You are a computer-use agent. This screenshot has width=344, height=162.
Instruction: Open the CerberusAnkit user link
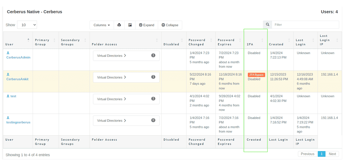[x=17, y=79]
